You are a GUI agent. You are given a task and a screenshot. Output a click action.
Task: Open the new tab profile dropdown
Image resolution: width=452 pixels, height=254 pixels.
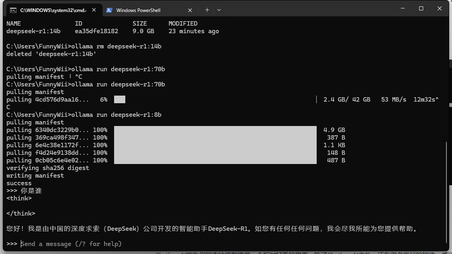pos(219,10)
